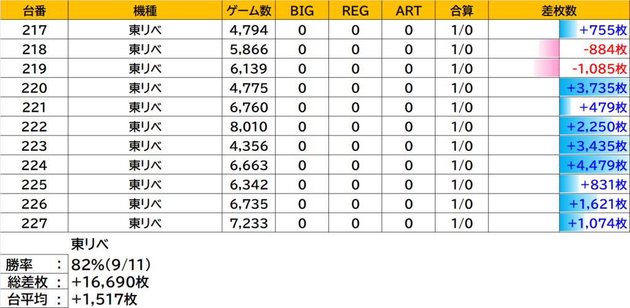The height and width of the screenshot is (308, 630).
Task: Click the 台平均 value +1,517枚
Action: click(x=105, y=299)
